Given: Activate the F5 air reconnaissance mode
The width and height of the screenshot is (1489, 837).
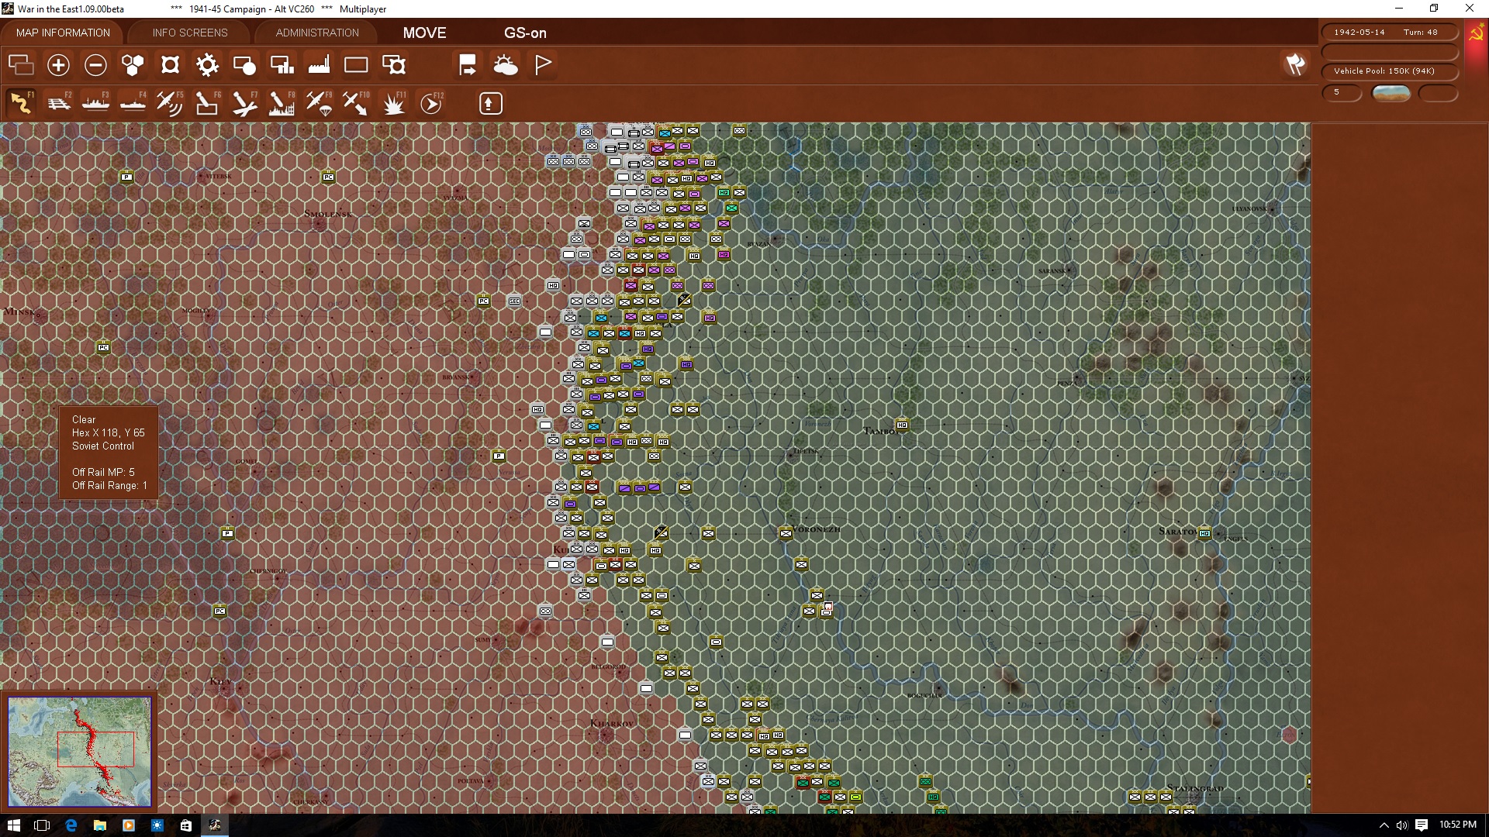Looking at the screenshot, I should coord(170,103).
